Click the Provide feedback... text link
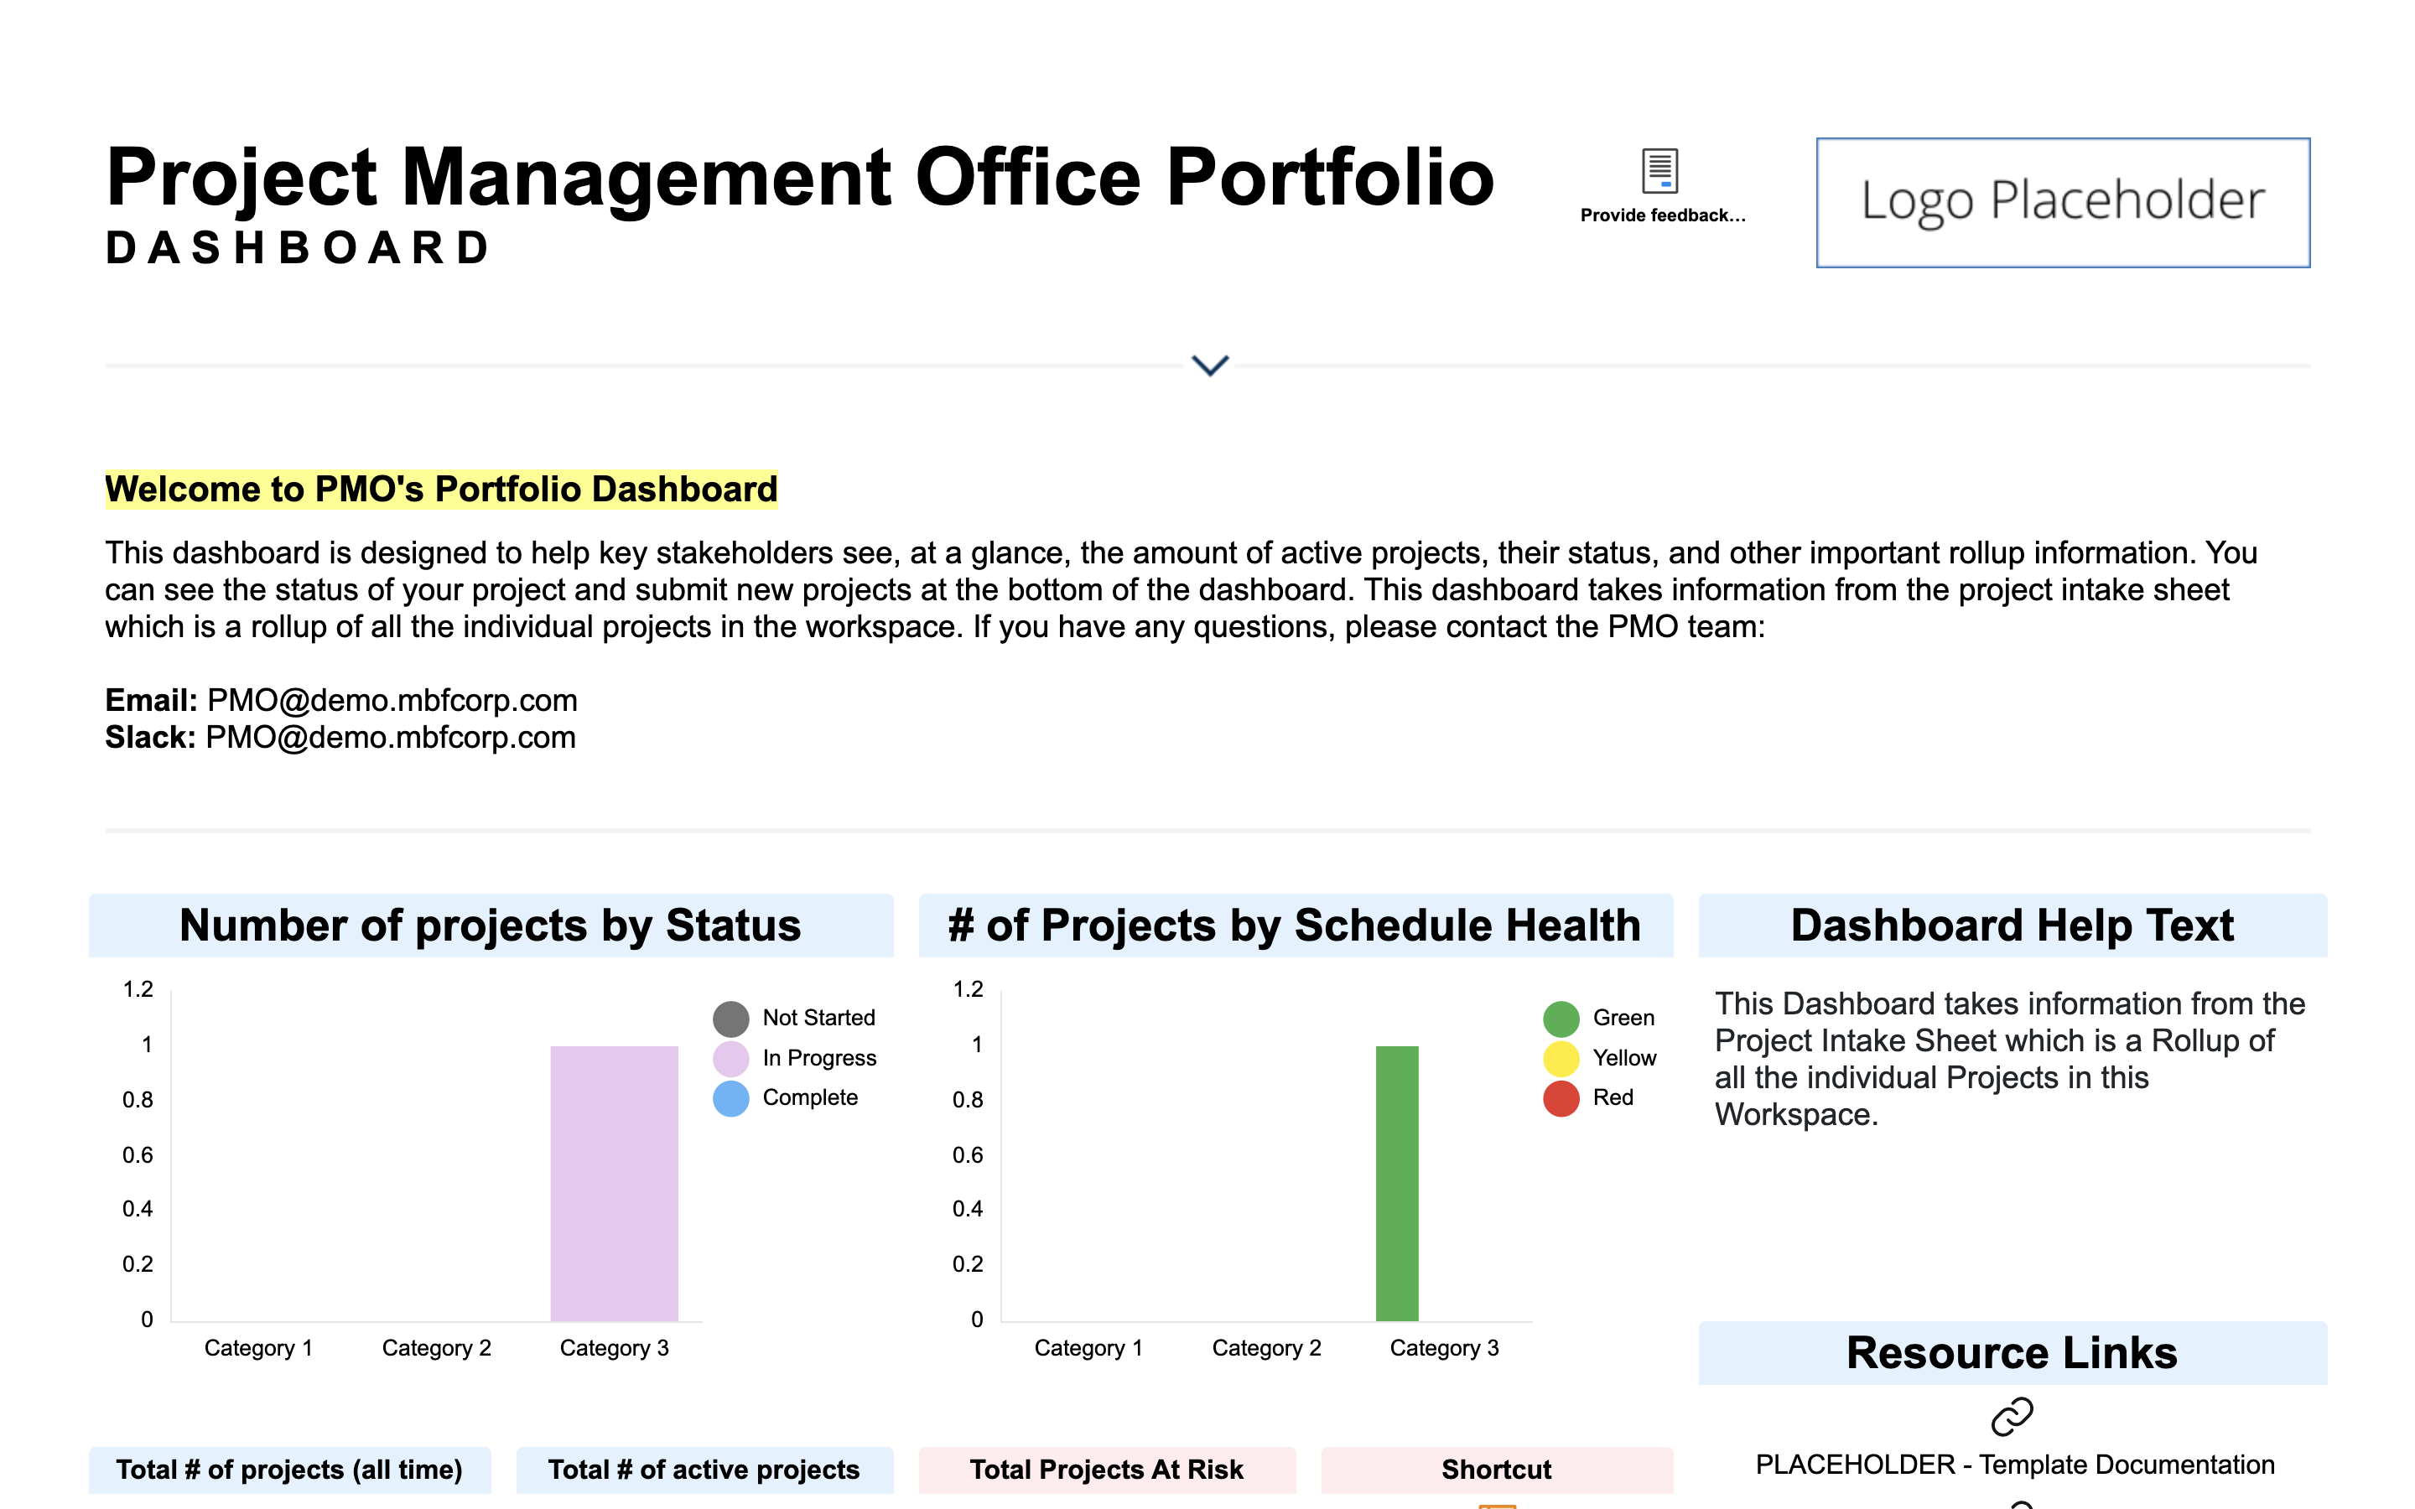2415x1509 pixels. click(x=1663, y=215)
